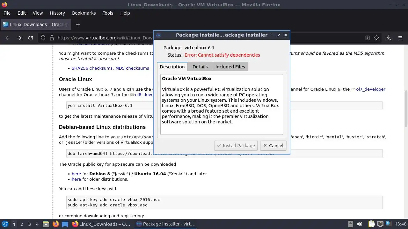Click 'here' link for older distributions
The height and width of the screenshot is (229, 408).
point(76,179)
